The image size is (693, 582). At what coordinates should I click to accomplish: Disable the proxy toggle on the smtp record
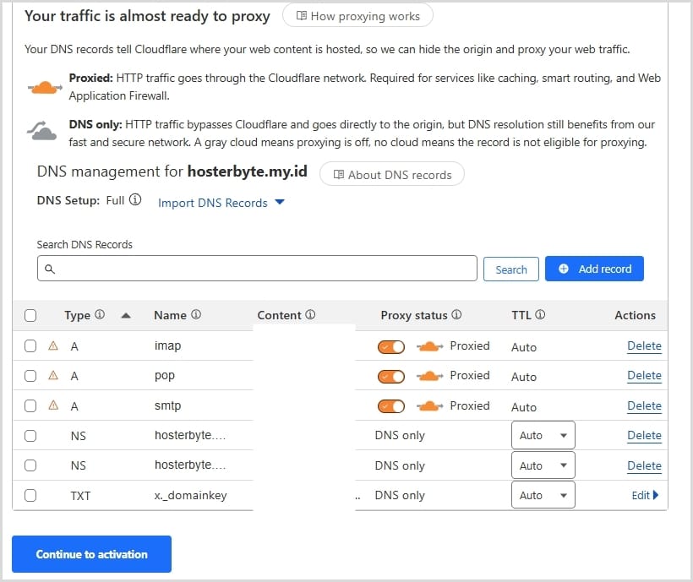(x=391, y=406)
